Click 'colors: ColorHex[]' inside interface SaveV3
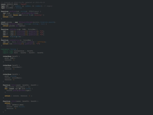Viewport: 153px width, 115px height. pyautogui.click(x=14, y=67)
